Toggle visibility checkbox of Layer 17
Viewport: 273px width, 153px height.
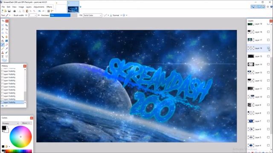[268, 40]
